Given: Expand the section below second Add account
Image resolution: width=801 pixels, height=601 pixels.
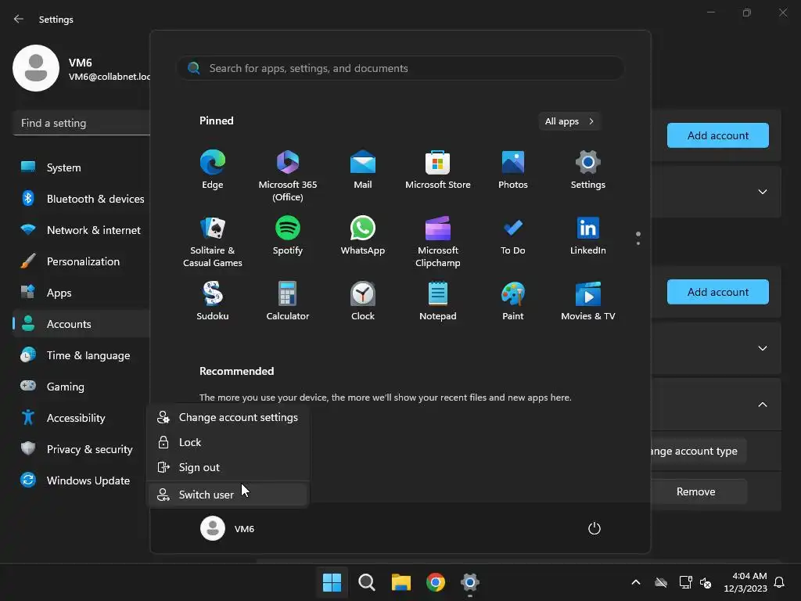Looking at the screenshot, I should point(763,348).
